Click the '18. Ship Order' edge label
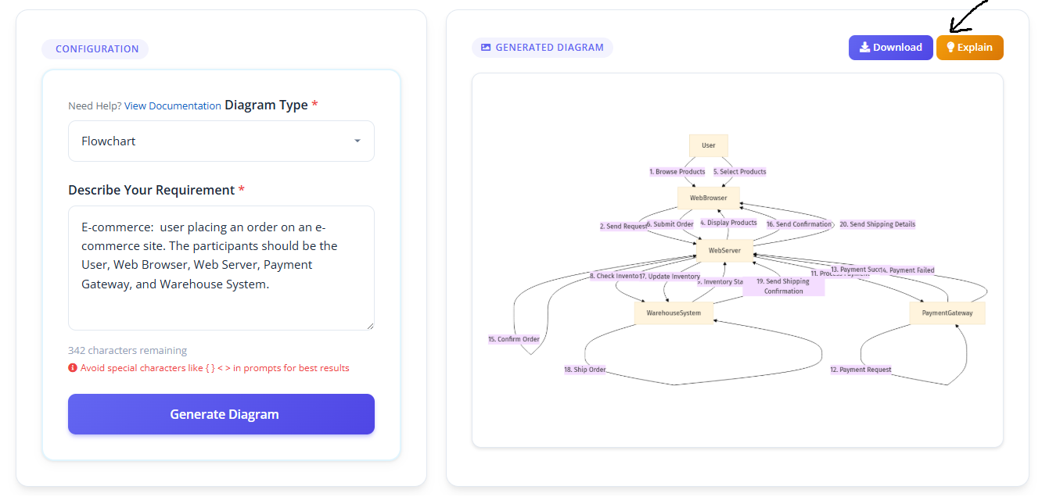1049x504 pixels. [585, 370]
